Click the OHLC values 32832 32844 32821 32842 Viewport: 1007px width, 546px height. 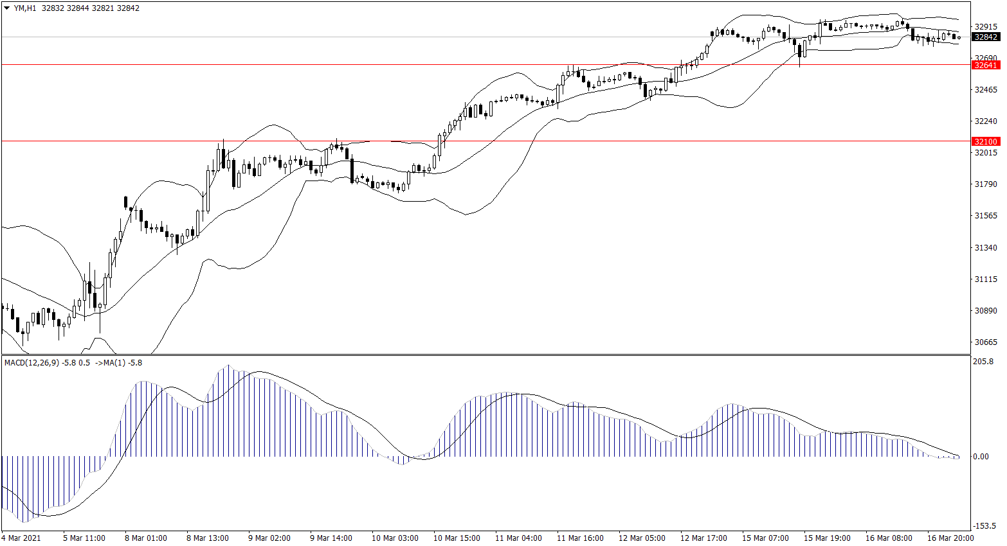[x=90, y=8]
